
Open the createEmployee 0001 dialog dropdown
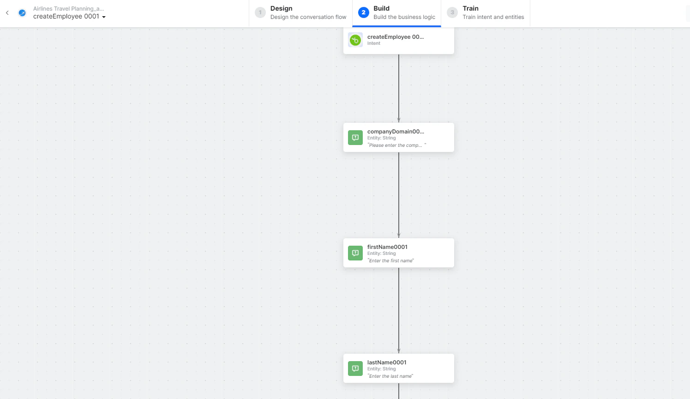[104, 17]
